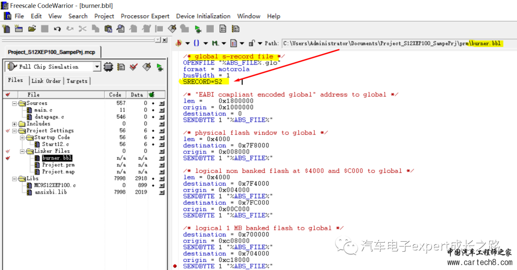This screenshot has width=517, height=270.
Task: Toggle the touch checkmark beside Linker Files
Action: click(8, 151)
